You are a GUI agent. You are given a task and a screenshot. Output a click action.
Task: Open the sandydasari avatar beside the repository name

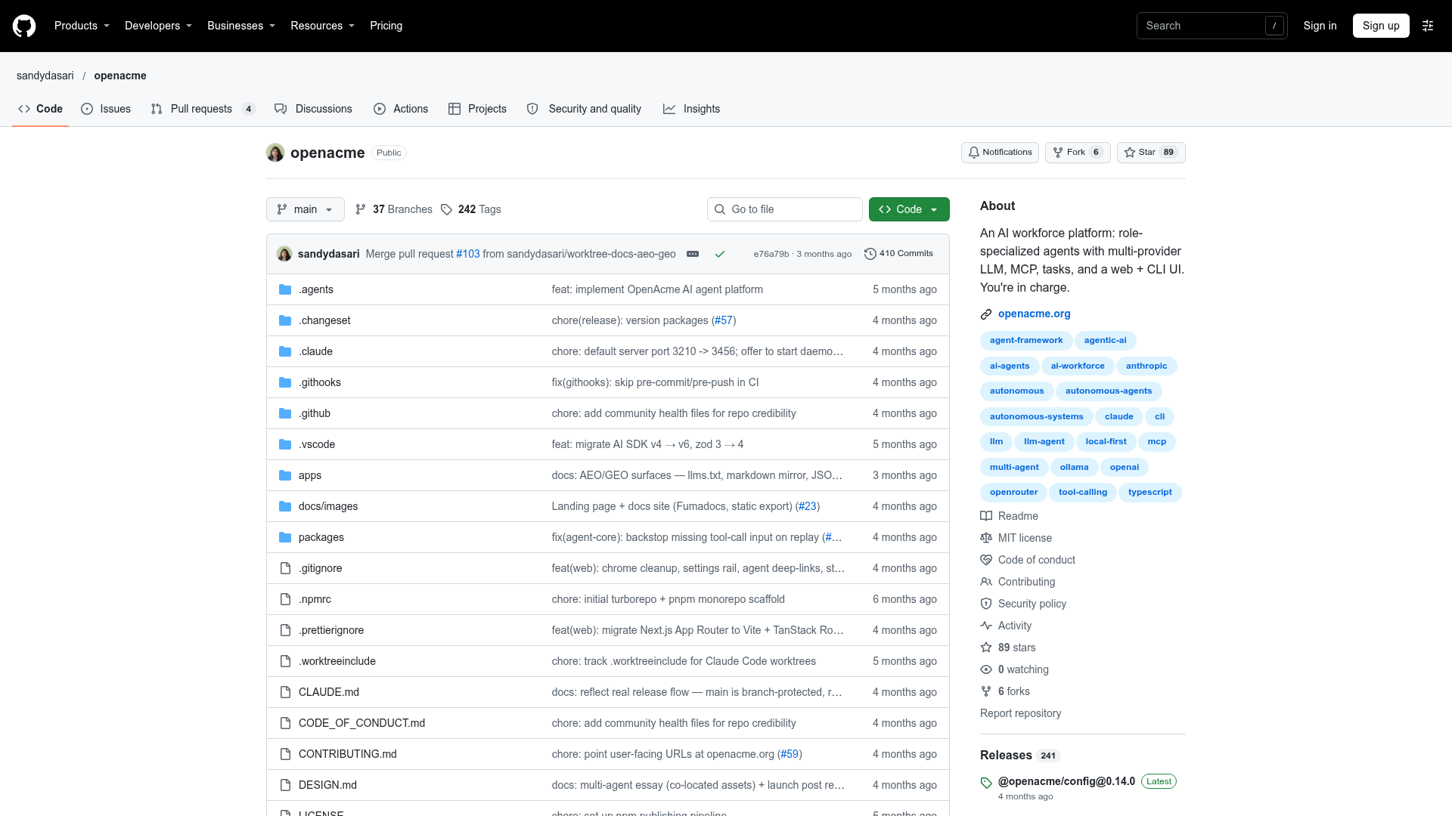275,153
